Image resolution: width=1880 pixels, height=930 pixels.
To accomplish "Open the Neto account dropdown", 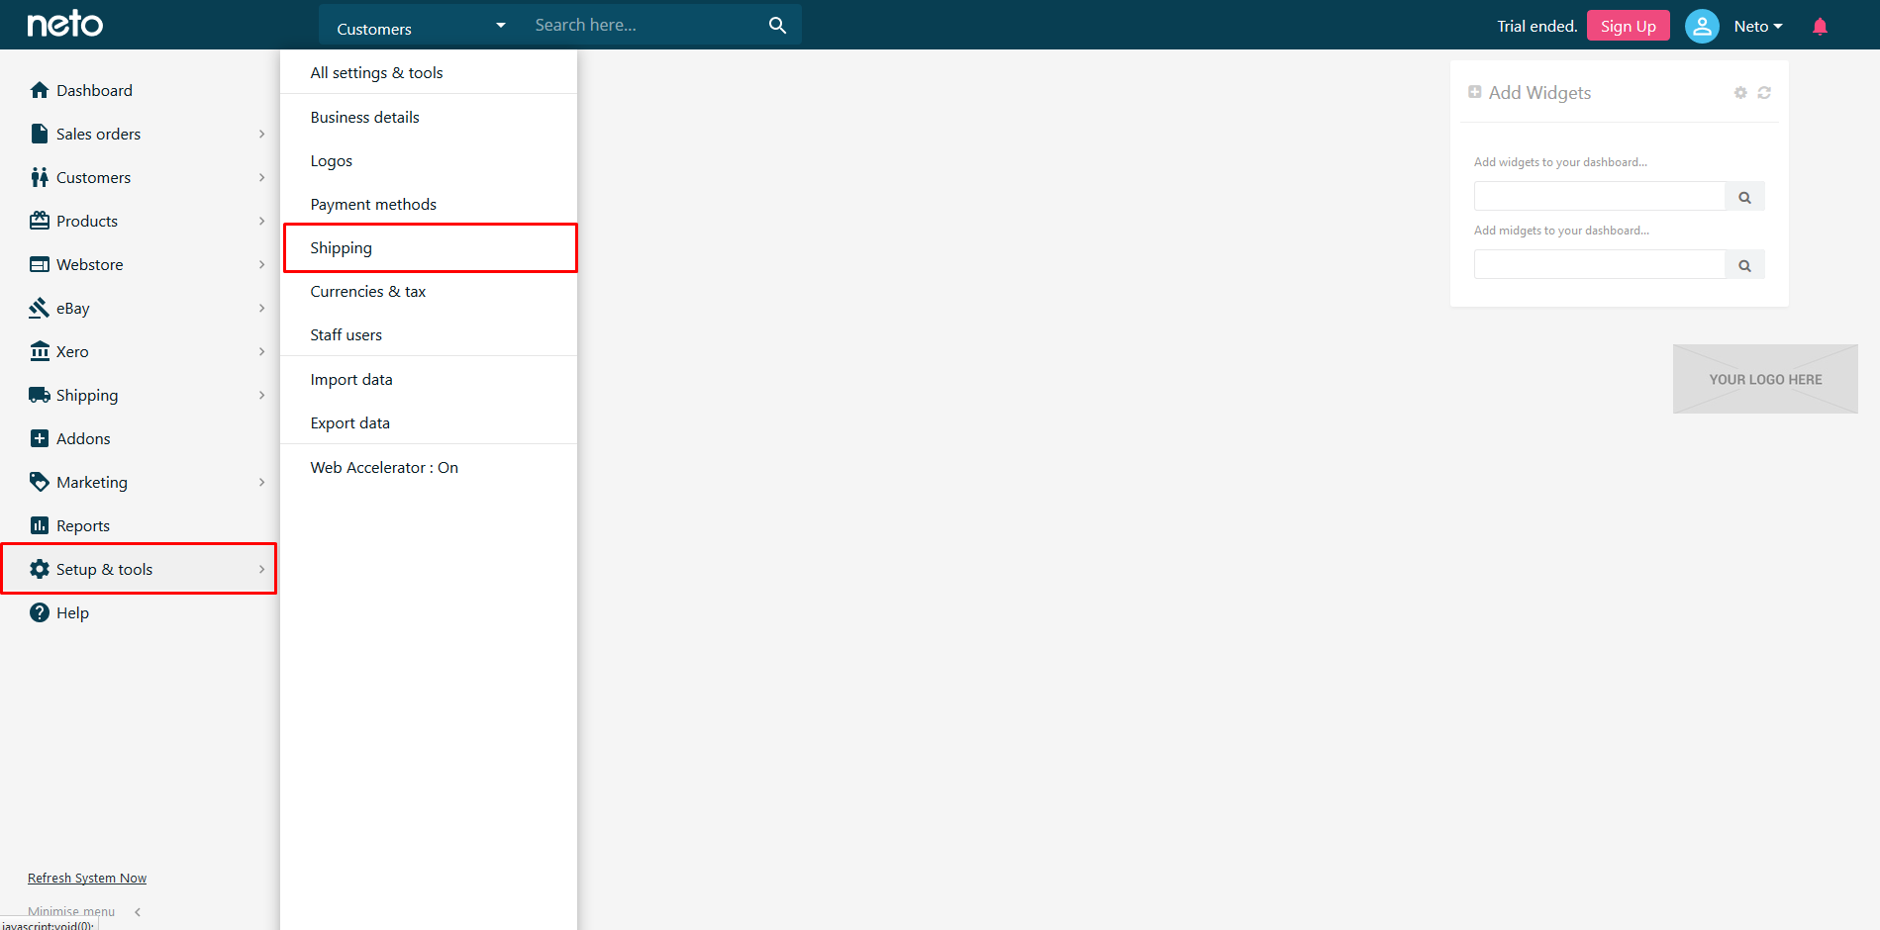I will (x=1757, y=27).
